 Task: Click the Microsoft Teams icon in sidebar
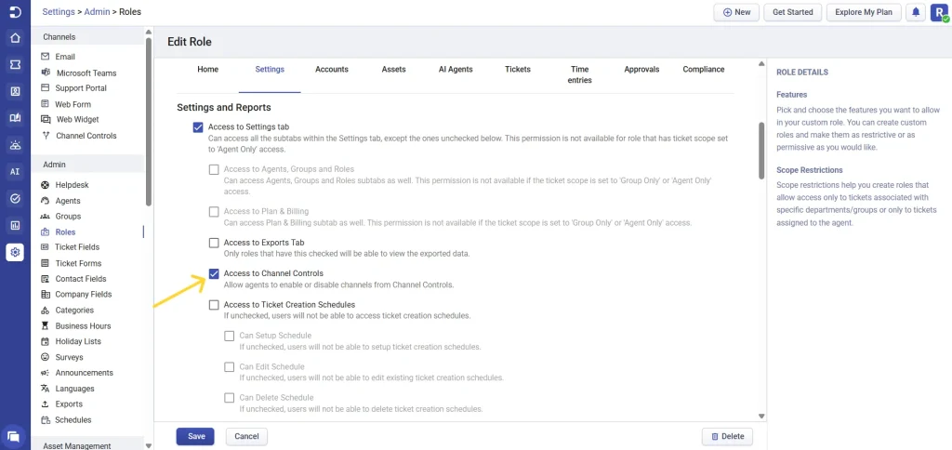point(45,73)
